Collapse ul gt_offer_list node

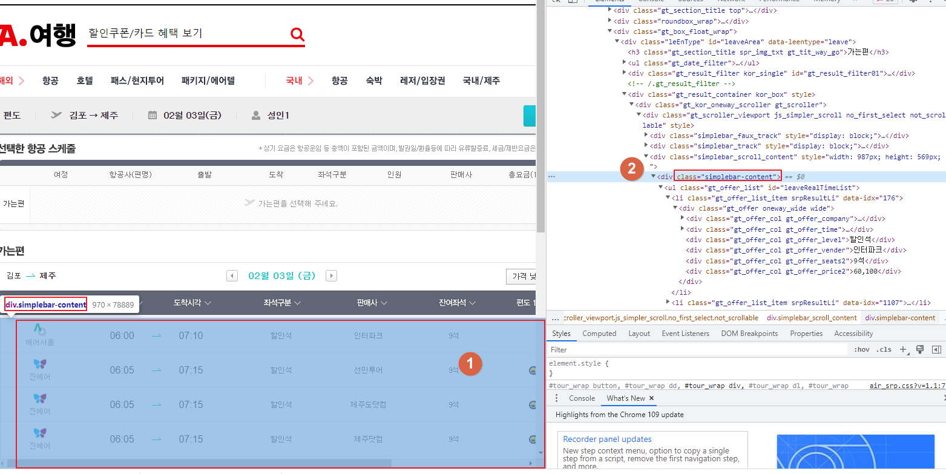[661, 188]
